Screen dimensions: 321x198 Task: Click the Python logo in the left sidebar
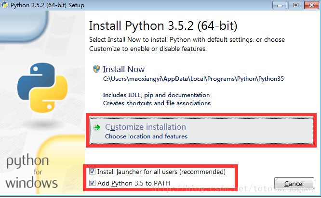[42, 87]
